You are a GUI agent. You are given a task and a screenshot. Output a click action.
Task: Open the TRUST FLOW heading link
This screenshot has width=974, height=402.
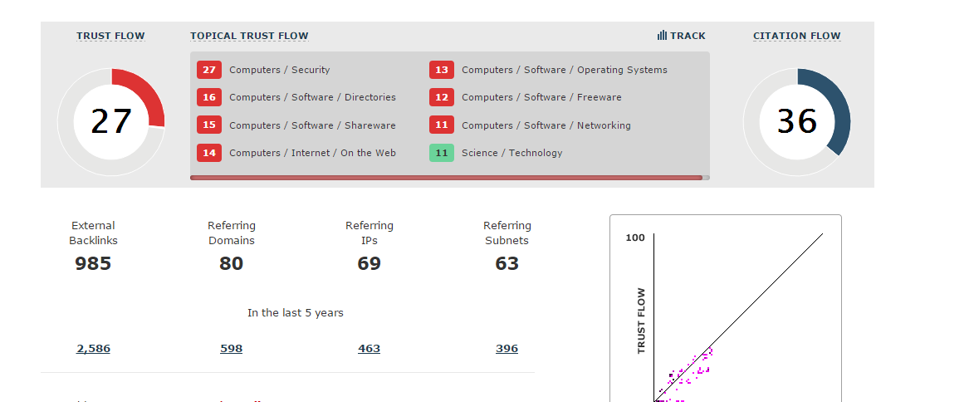click(110, 36)
